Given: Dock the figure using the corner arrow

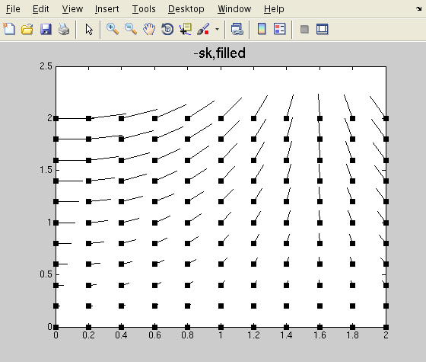Looking at the screenshot, I should point(419,9).
